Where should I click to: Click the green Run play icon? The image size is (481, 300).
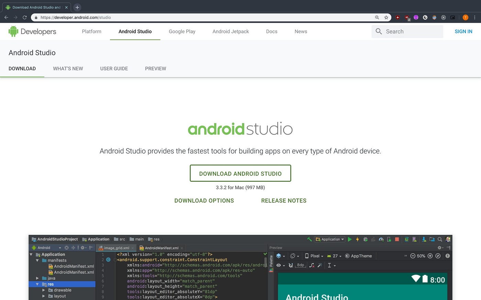(350, 239)
